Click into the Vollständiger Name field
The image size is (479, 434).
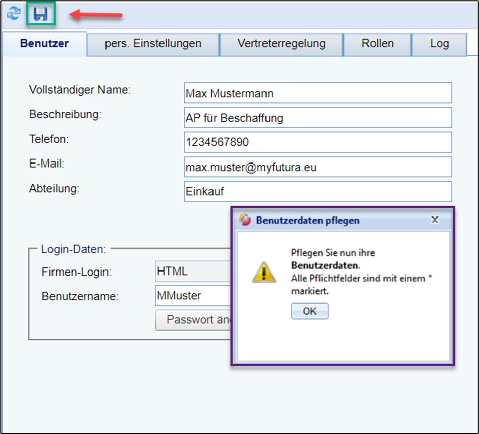[317, 93]
